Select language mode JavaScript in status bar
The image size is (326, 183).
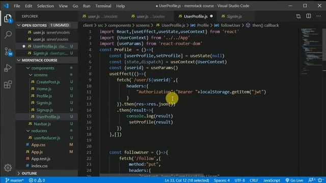(271, 180)
